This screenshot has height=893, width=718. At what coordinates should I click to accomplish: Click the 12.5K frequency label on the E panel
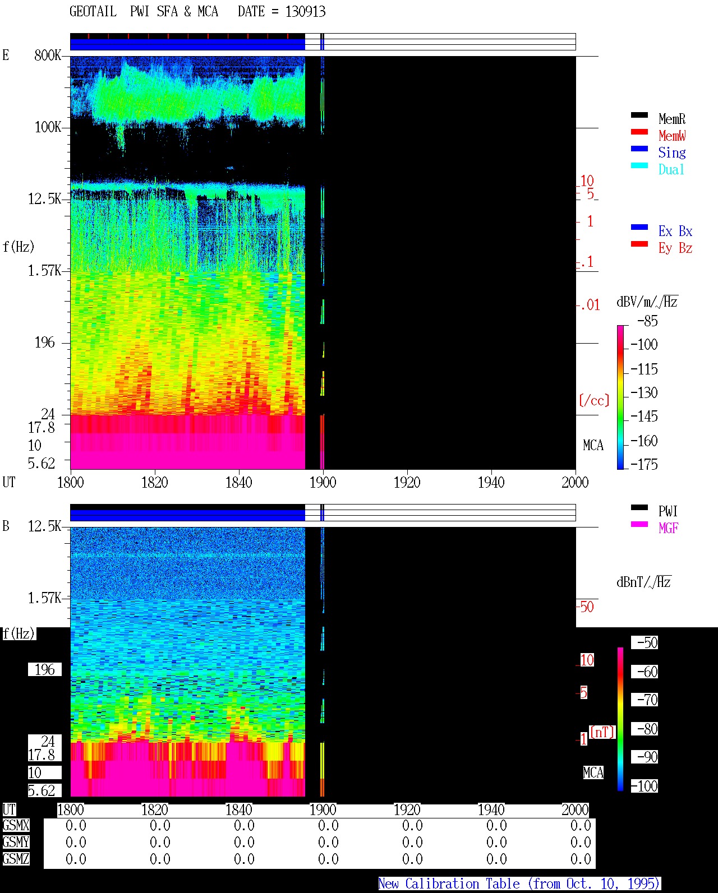45,198
